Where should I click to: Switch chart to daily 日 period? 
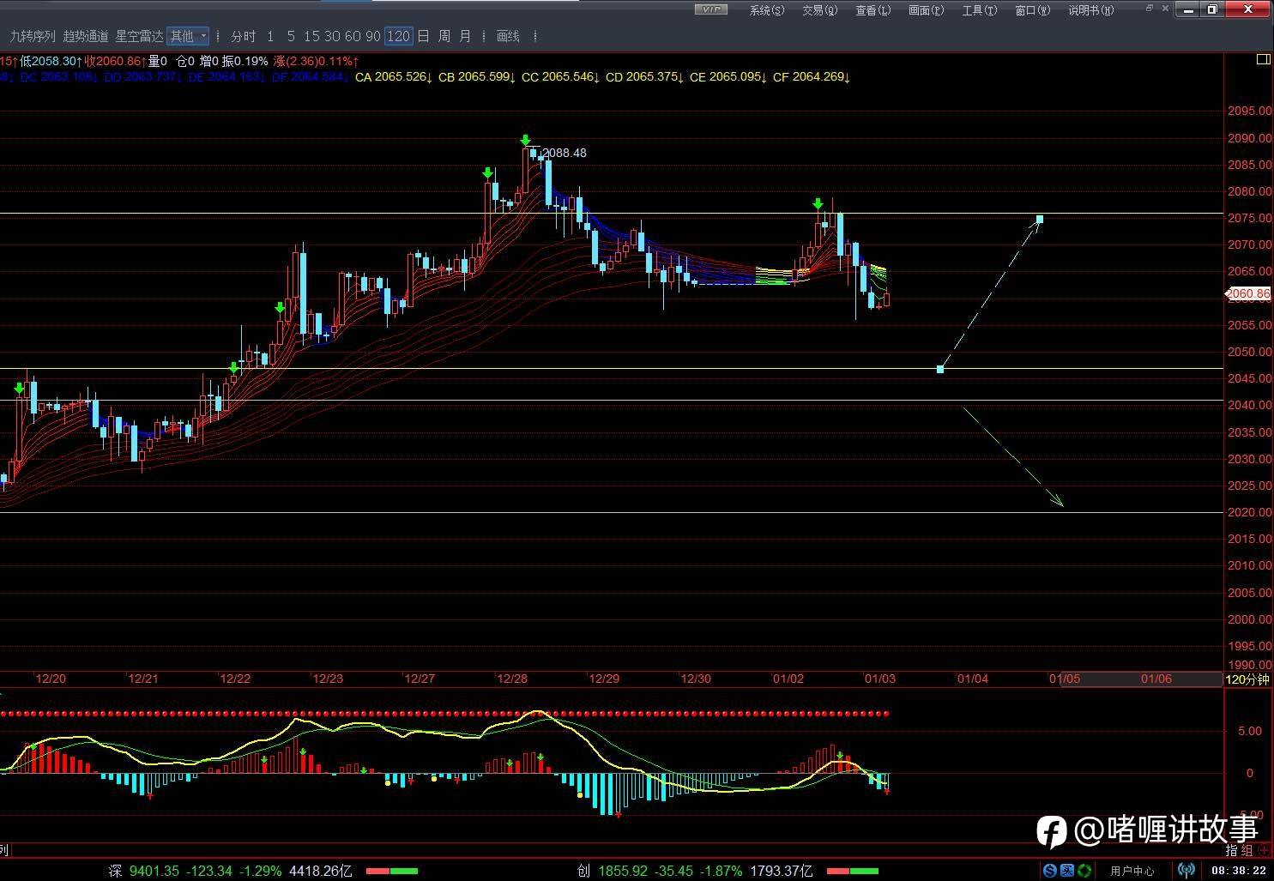[423, 36]
